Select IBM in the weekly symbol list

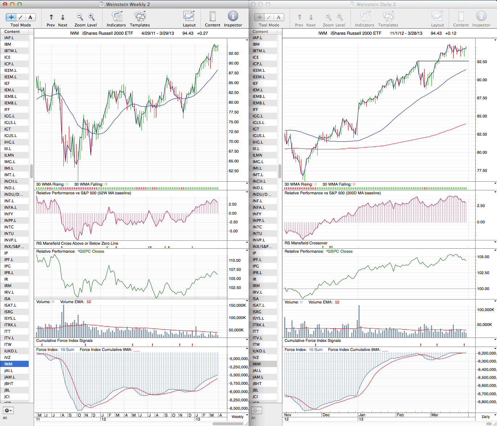[x=8, y=44]
